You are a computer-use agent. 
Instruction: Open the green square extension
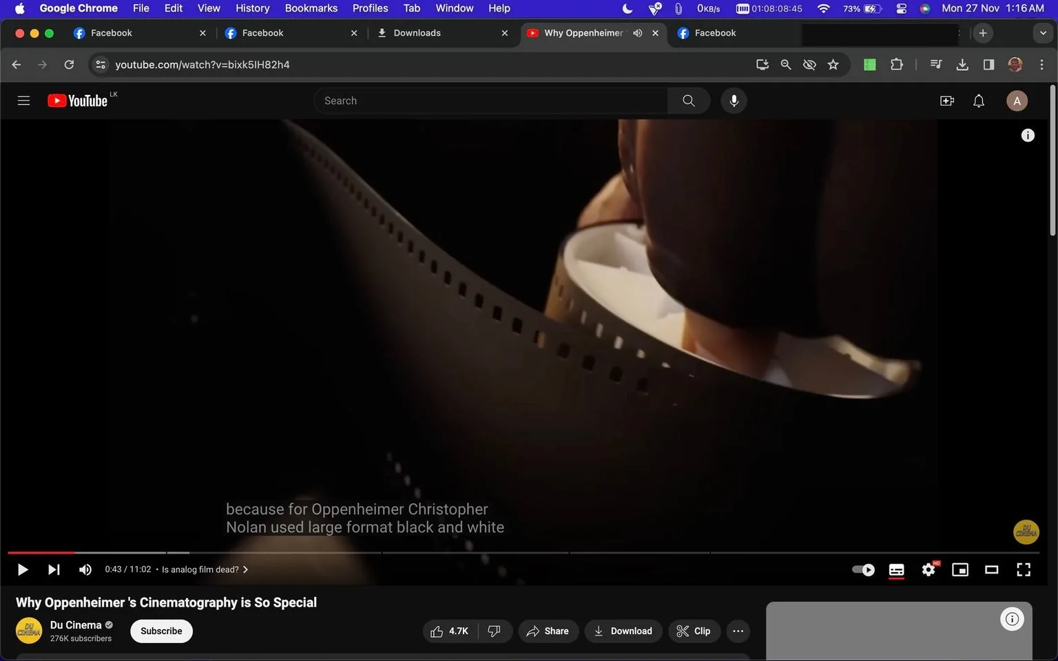point(870,65)
